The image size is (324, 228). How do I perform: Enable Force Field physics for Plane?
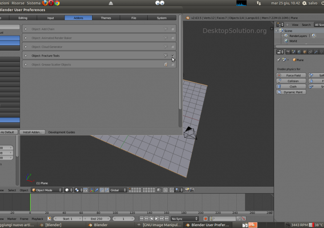[291, 76]
